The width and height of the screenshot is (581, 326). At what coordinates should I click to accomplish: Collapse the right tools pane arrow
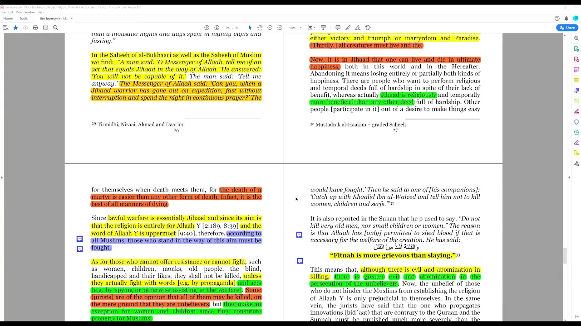pyautogui.click(x=569, y=177)
